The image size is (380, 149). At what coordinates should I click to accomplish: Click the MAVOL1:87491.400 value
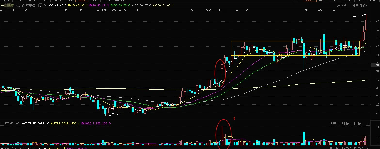[x=63, y=123]
